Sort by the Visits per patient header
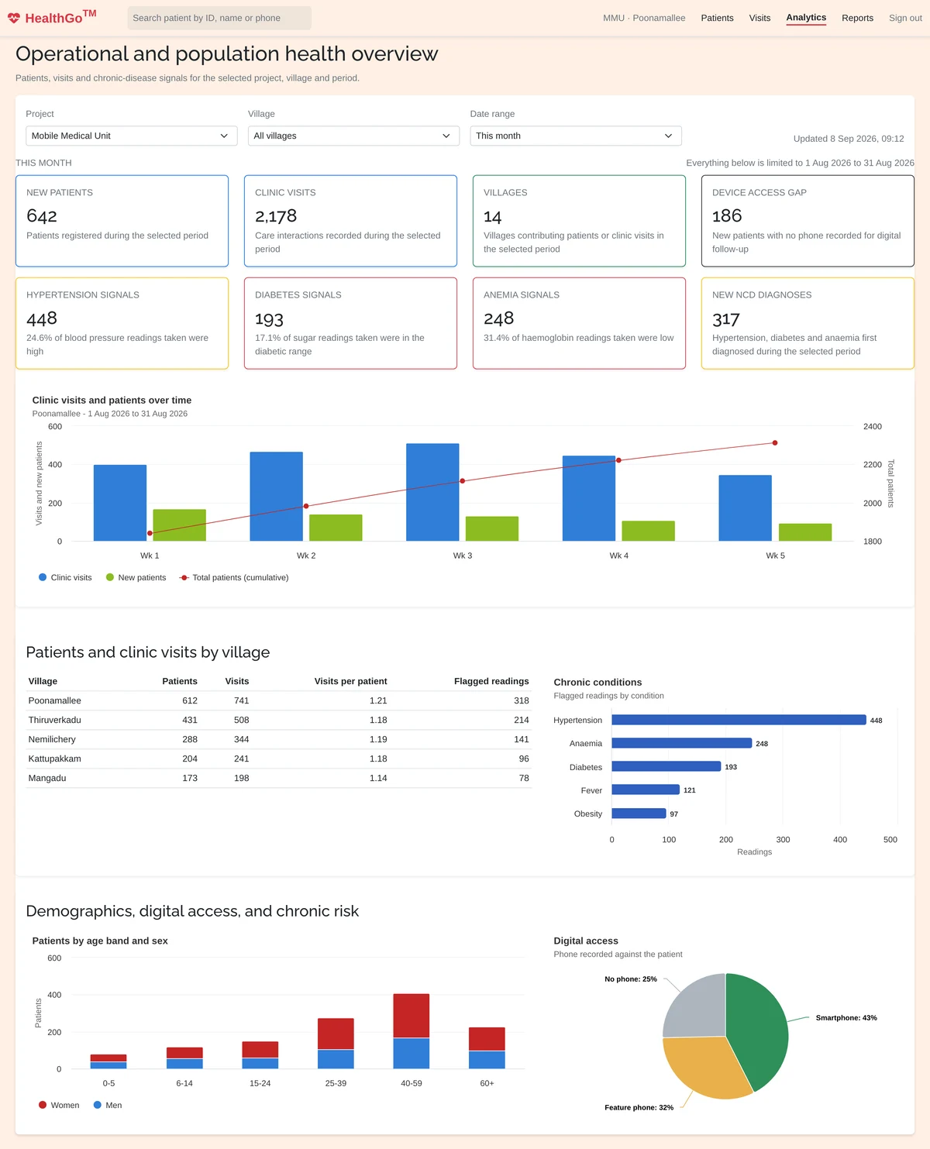930x1149 pixels. coord(350,681)
